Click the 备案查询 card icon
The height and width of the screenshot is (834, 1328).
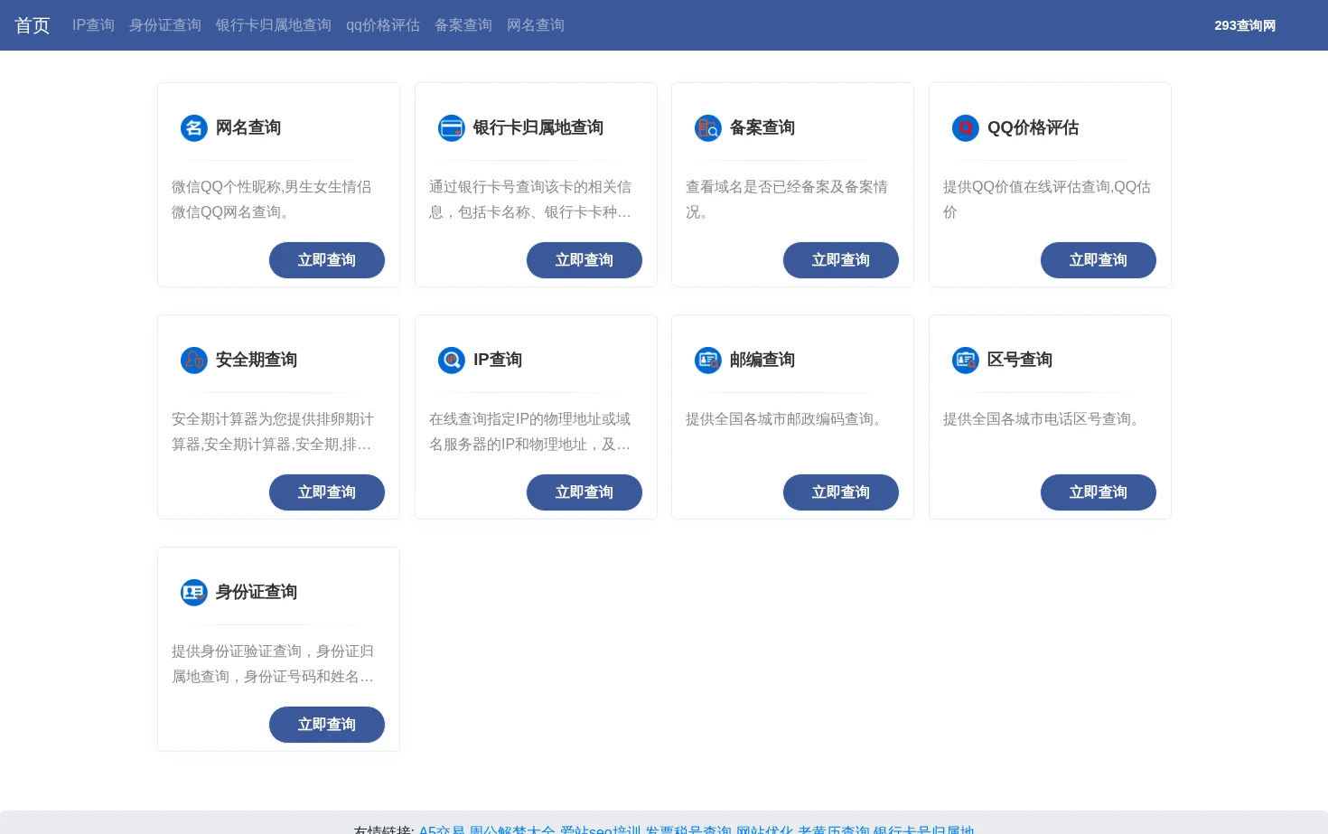[x=708, y=128]
